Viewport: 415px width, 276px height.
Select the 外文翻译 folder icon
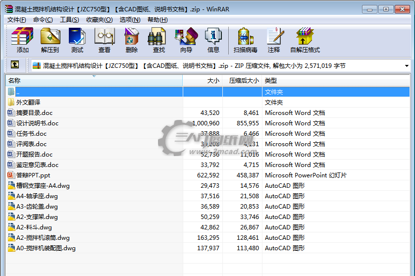pyautogui.click(x=11, y=102)
